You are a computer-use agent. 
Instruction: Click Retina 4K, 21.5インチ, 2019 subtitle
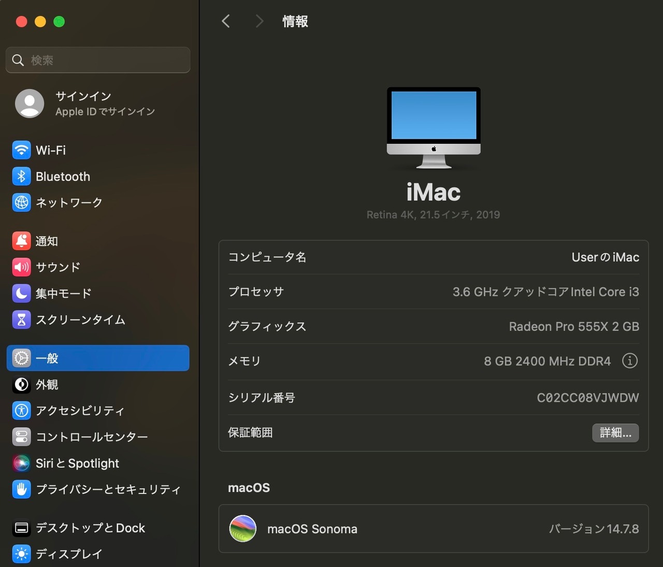[434, 215]
